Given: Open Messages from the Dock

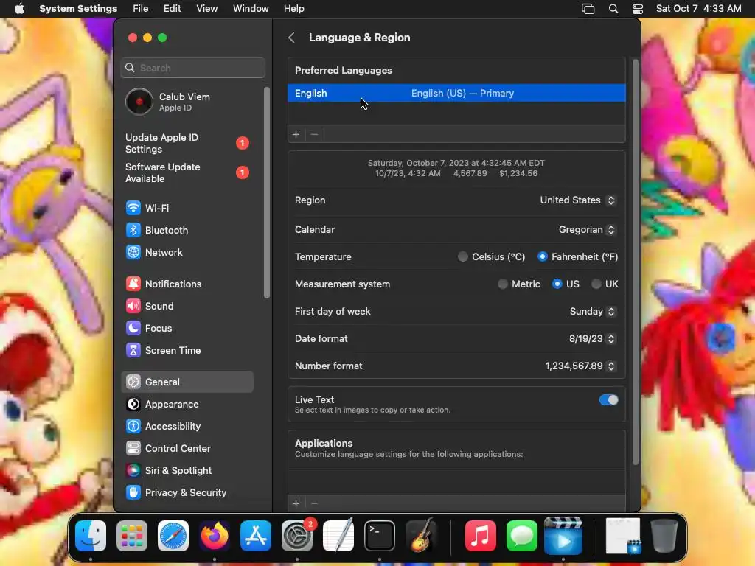Looking at the screenshot, I should (521, 536).
